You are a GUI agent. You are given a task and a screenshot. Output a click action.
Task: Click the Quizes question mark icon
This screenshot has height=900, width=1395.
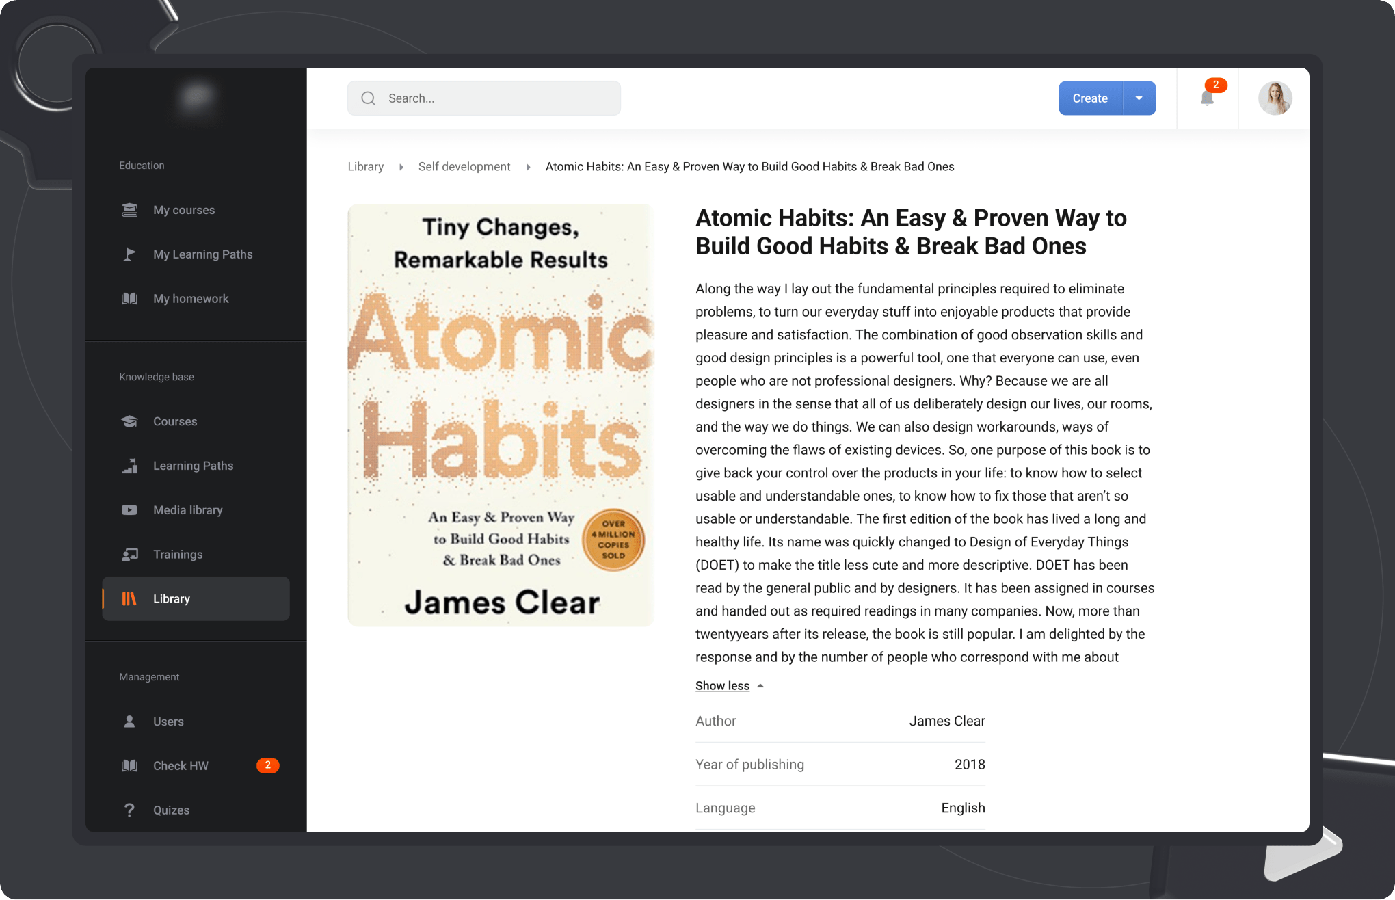tap(129, 810)
